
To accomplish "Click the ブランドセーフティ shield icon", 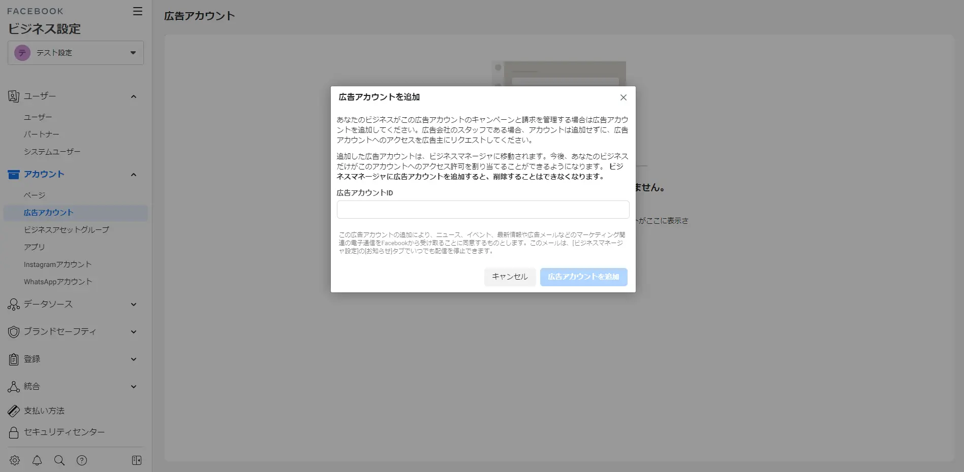I will pos(14,332).
